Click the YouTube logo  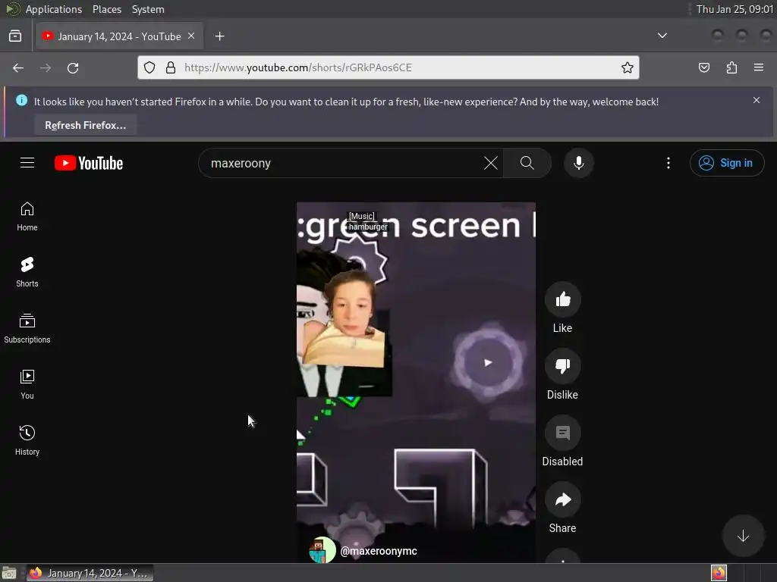[x=89, y=163]
